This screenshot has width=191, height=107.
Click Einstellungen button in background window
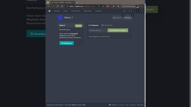[36, 34]
